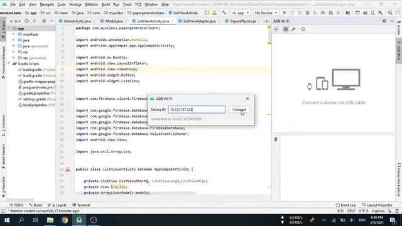Run the app with the green play button
The image size is (402, 226).
click(x=285, y=13)
